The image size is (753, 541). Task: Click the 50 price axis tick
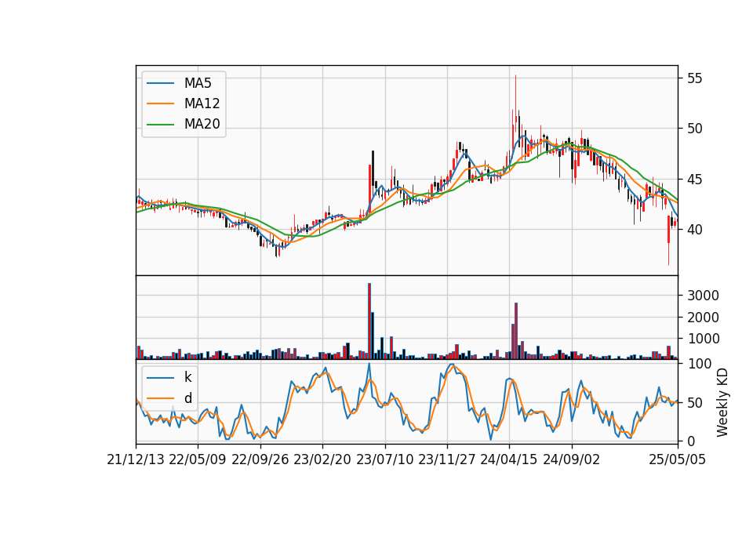[x=694, y=129]
